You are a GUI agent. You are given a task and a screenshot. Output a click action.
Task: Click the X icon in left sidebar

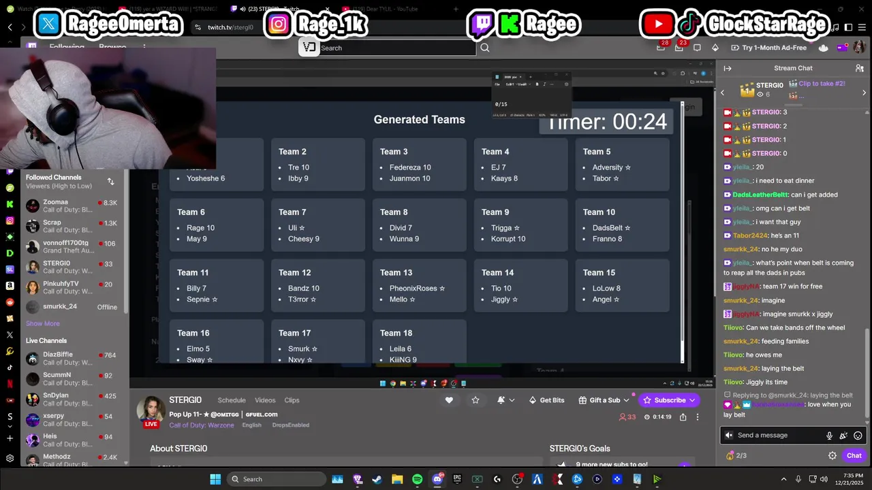[x=10, y=335]
